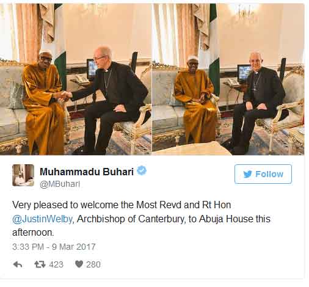This screenshot has width=309, height=287.
Task: Click the retweet icon
Action: 40,264
